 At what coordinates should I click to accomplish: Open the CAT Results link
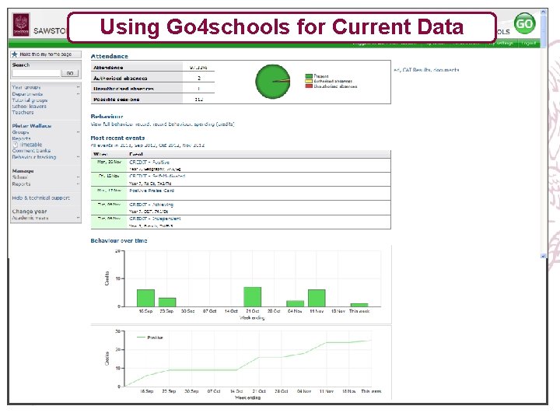pyautogui.click(x=417, y=70)
